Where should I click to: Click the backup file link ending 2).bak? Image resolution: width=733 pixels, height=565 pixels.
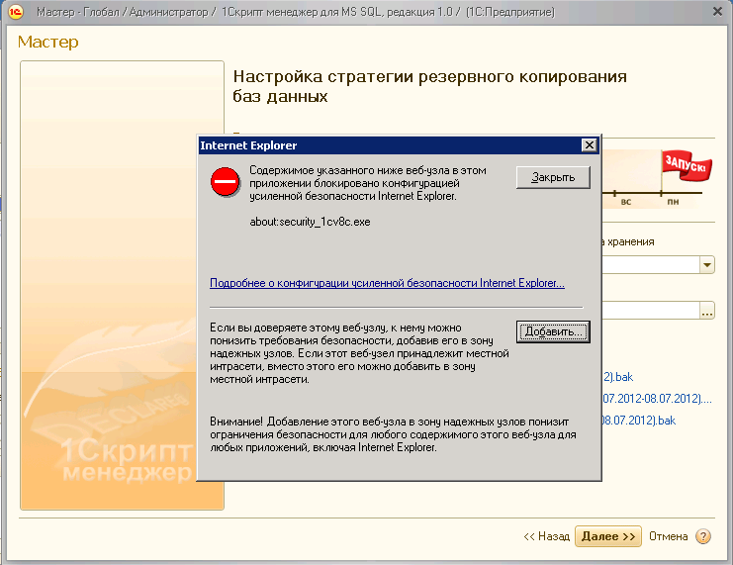(618, 377)
